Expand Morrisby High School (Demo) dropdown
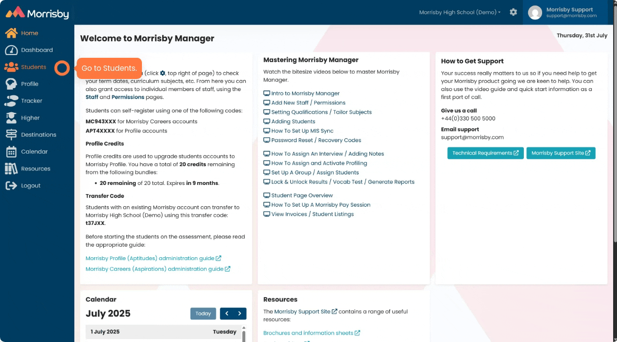 pos(460,13)
